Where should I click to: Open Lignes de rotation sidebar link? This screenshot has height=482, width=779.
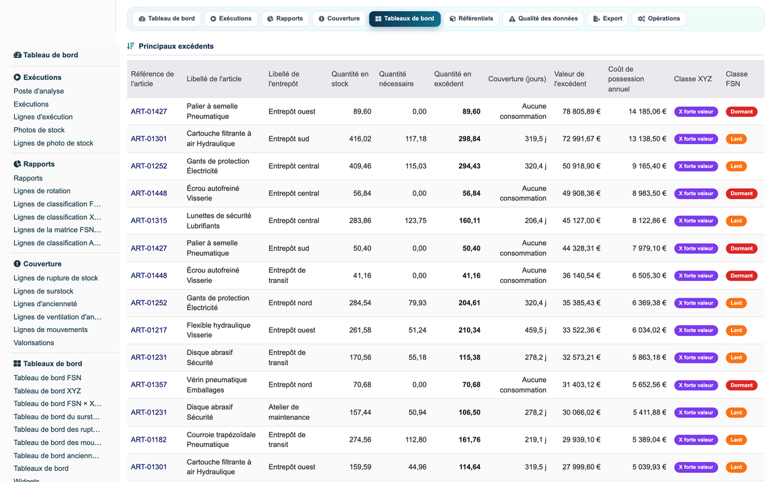click(x=42, y=191)
